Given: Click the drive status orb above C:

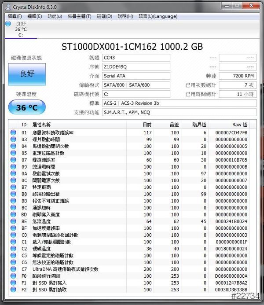Looking at the screenshot, I should point(8,24).
